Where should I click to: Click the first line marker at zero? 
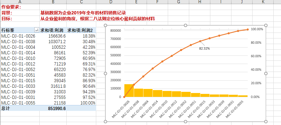pyautogui.click(x=124, y=97)
